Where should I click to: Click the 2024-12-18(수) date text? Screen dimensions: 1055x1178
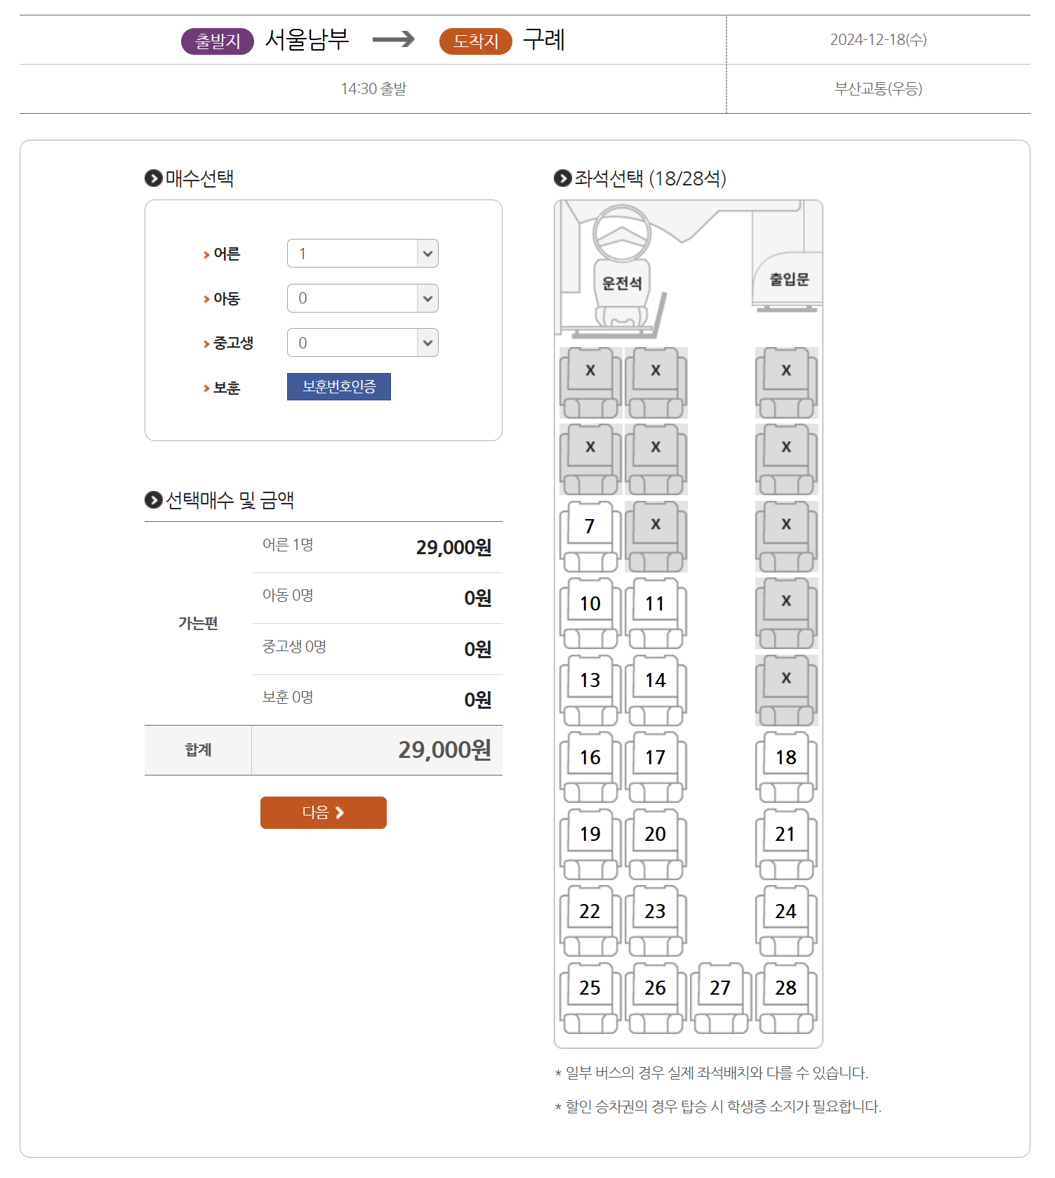pyautogui.click(x=878, y=39)
